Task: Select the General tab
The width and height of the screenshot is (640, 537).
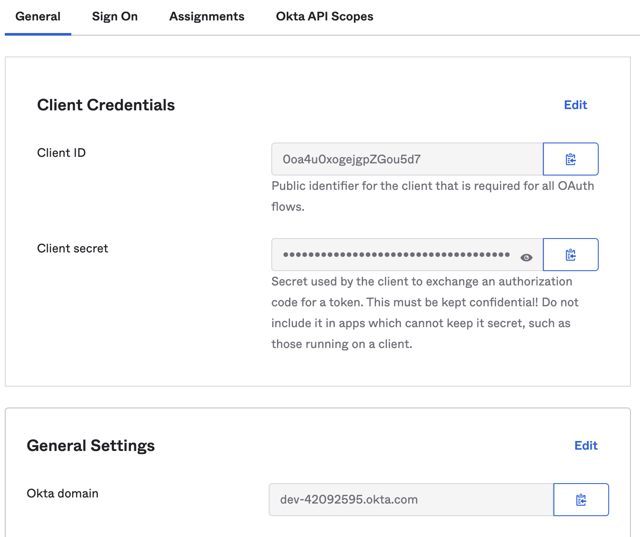Action: [37, 17]
